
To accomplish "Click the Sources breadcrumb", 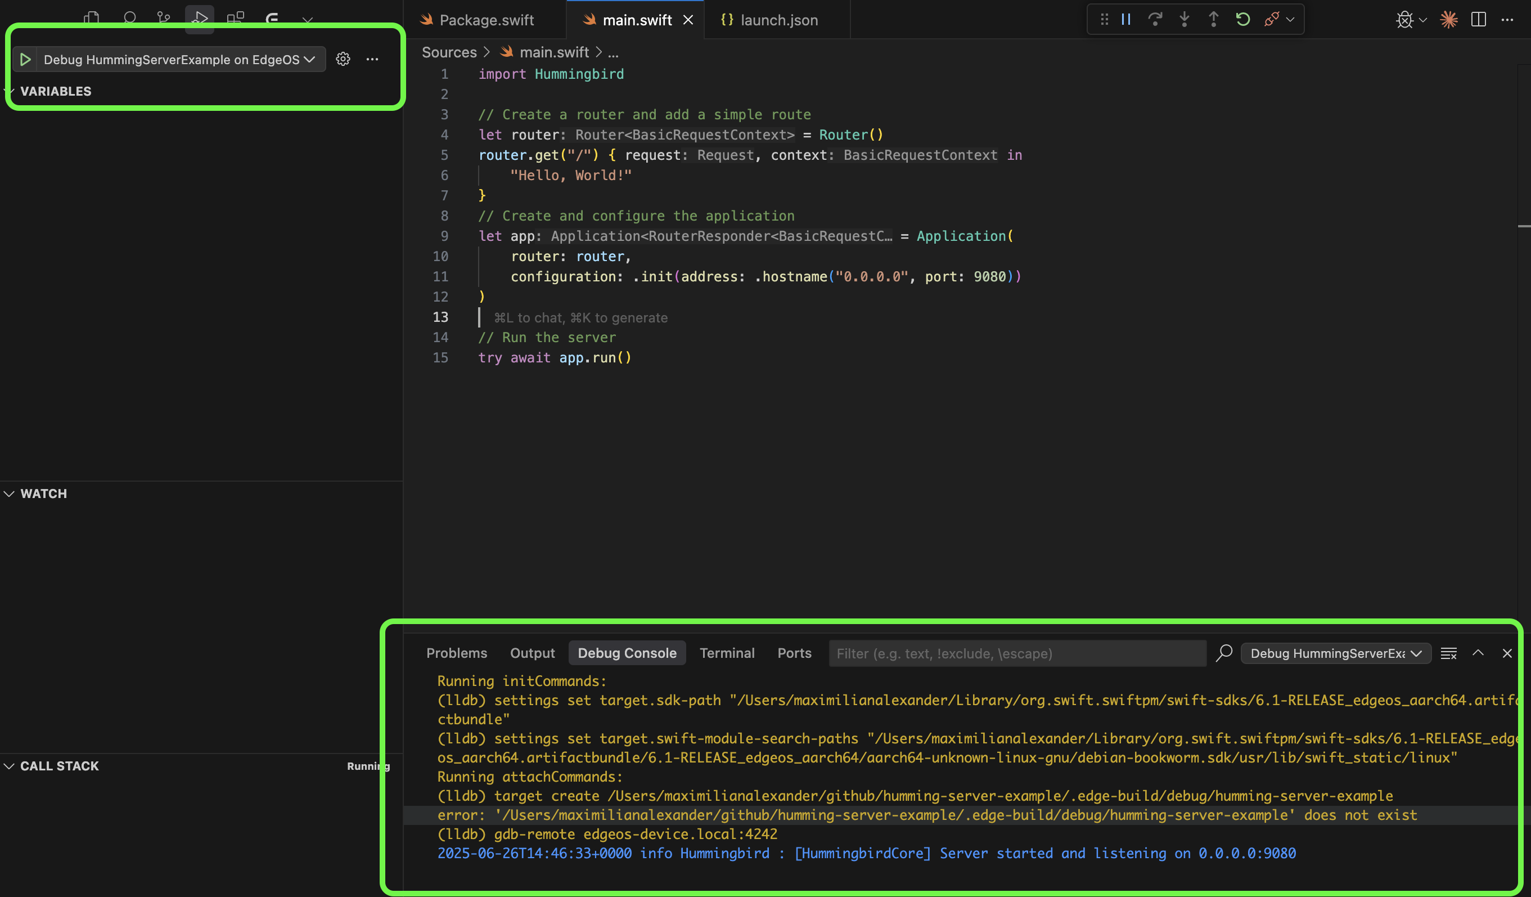I will coord(449,52).
